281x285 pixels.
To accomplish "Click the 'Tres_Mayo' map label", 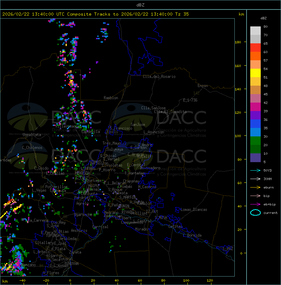I will [x=111, y=143].
